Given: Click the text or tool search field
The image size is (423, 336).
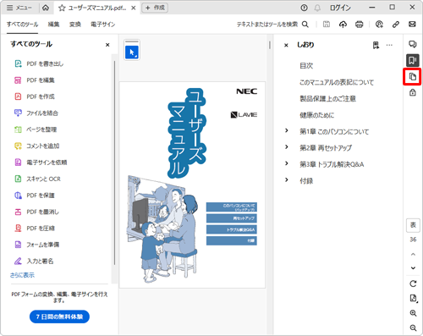Looking at the screenshot, I should pyautogui.click(x=267, y=25).
